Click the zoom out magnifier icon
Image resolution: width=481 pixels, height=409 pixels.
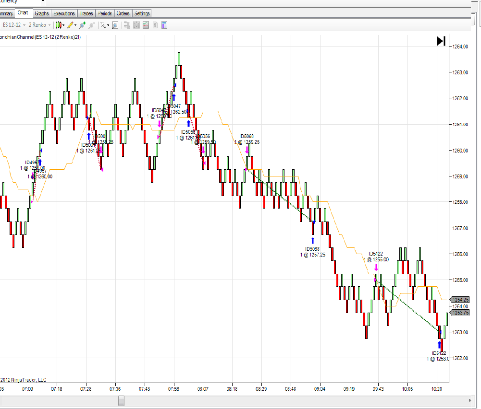91,25
